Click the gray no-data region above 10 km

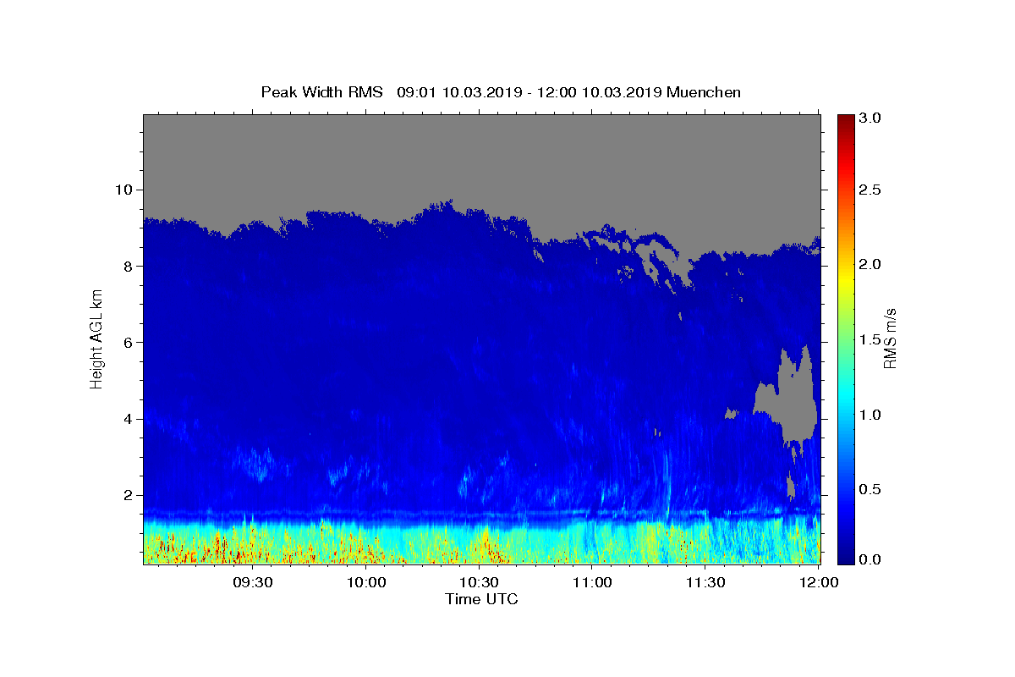point(482,157)
